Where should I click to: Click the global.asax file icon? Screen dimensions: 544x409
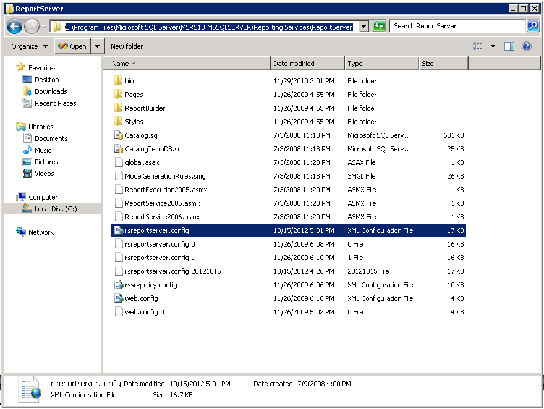tap(118, 162)
